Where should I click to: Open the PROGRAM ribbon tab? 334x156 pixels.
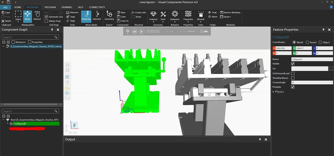click(x=50, y=7)
